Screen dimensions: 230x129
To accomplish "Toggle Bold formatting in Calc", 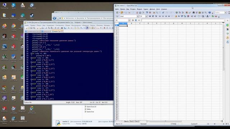I will pyautogui.click(x=150, y=16).
